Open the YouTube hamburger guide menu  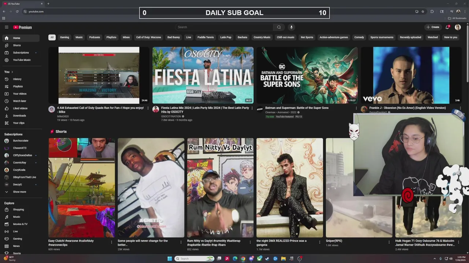(6, 27)
